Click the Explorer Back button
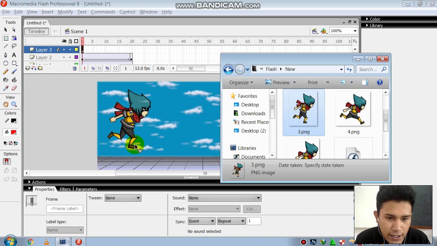Image resolution: width=437 pixels, height=246 pixels. pos(228,69)
